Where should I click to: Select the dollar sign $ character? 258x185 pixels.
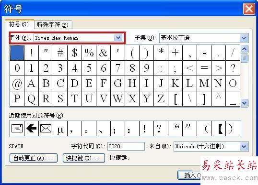click(x=74, y=53)
